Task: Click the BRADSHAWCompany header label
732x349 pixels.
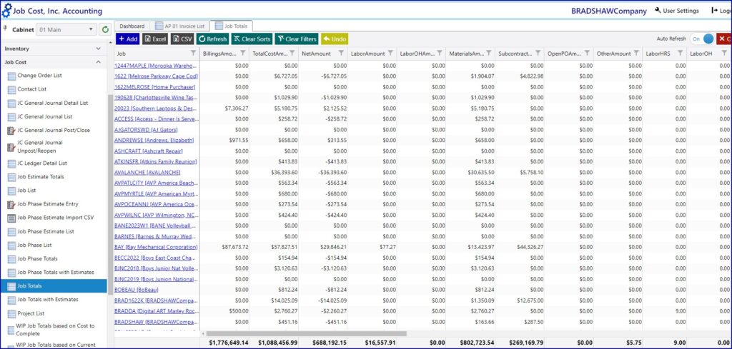Action: [609, 11]
